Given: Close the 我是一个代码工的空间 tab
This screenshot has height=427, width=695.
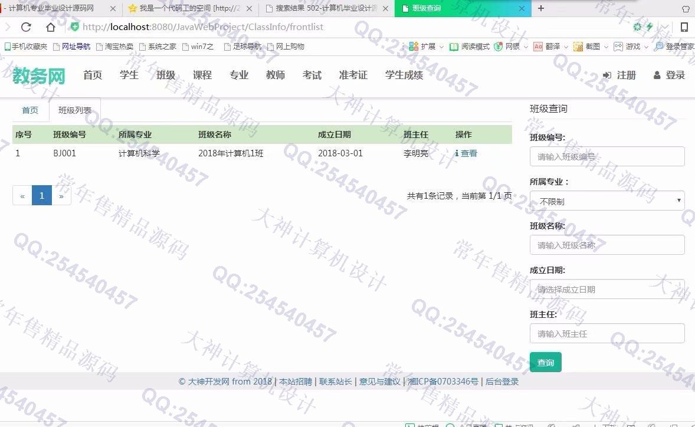Looking at the screenshot, I should point(249,8).
